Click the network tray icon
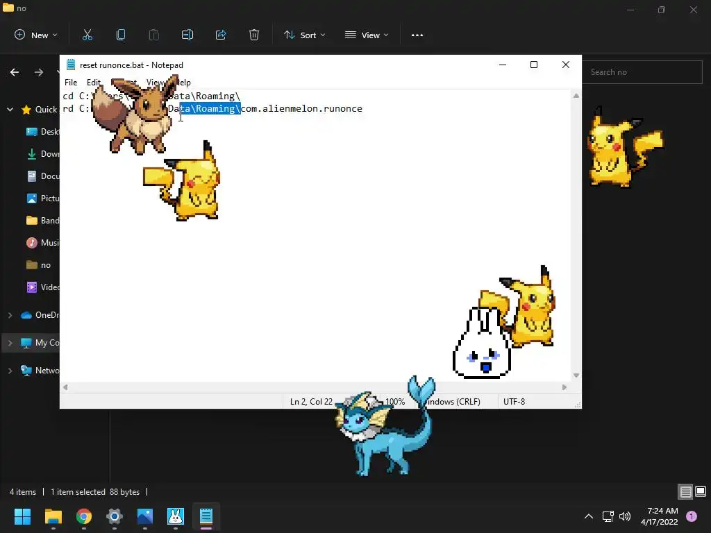711x533 pixels. point(608,516)
